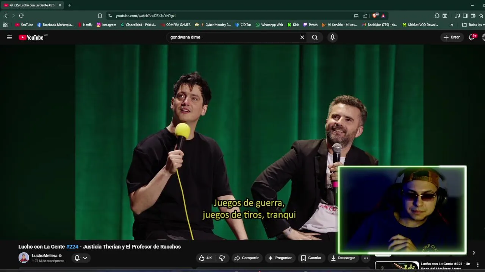The height and width of the screenshot is (272, 485).
Task: Mute the tab via its speaker icon
Action: pos(11,5)
